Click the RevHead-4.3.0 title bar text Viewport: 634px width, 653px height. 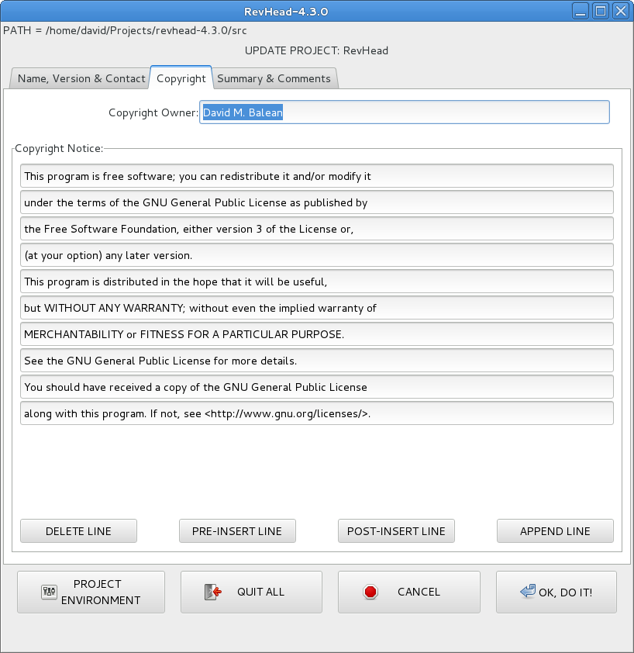click(x=286, y=11)
